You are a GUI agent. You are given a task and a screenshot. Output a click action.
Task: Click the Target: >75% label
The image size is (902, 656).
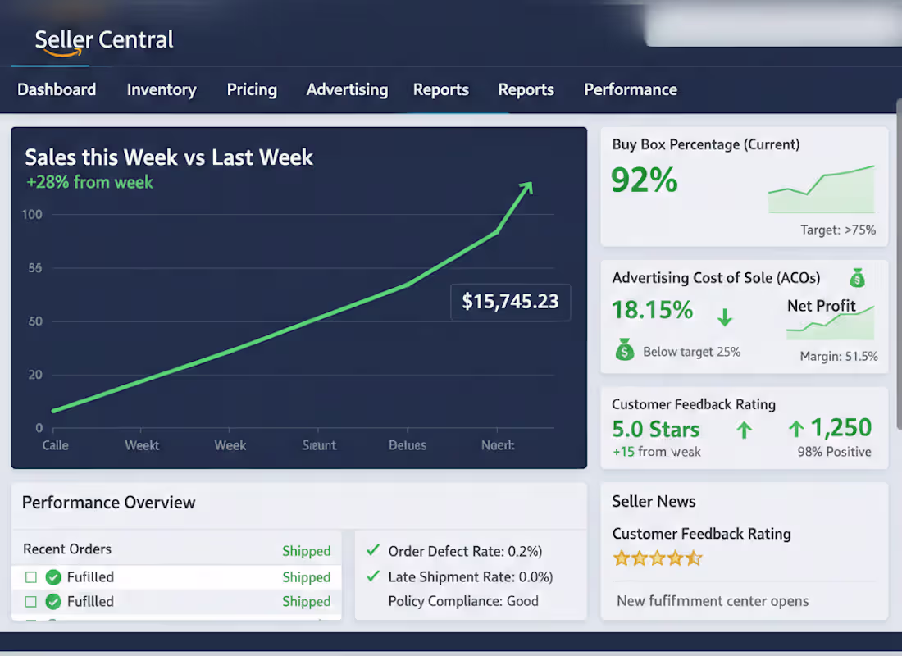[x=838, y=230]
